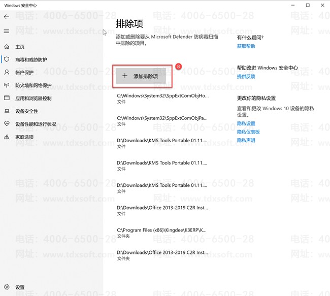Open the 隐私仪表板 link
This screenshot has height=296, width=330.
tap(248, 132)
